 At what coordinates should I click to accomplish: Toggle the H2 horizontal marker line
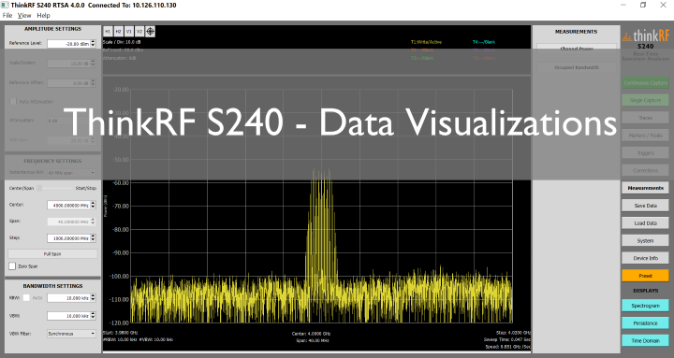(x=118, y=32)
